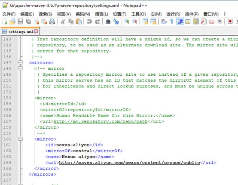Click the Copy toolbar icon
The height and width of the screenshot is (185, 238).
70,22
